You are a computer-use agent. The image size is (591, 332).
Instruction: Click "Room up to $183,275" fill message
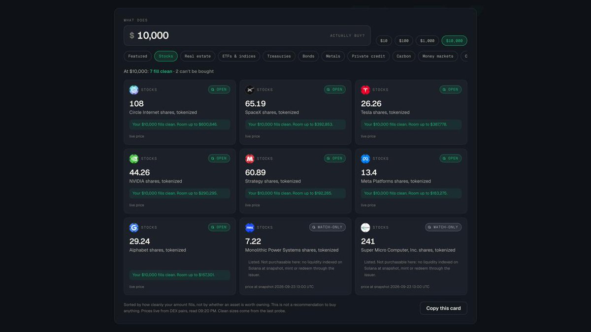click(x=411, y=193)
